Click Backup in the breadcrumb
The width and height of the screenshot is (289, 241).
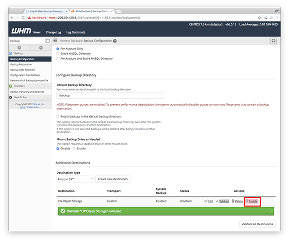76,41
